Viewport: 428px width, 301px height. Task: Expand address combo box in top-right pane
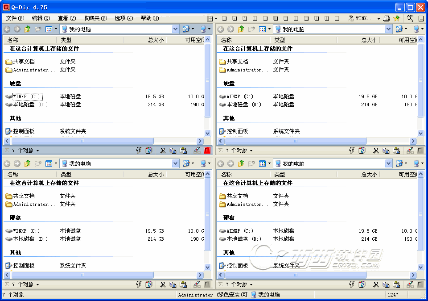coord(389,29)
